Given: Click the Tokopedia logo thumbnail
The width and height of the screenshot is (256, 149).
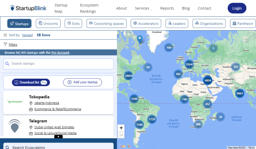Looking at the screenshot, I should coord(15,102).
